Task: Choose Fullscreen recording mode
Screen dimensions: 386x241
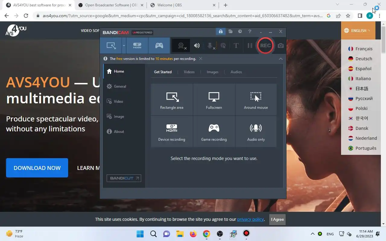Action: 214,100
